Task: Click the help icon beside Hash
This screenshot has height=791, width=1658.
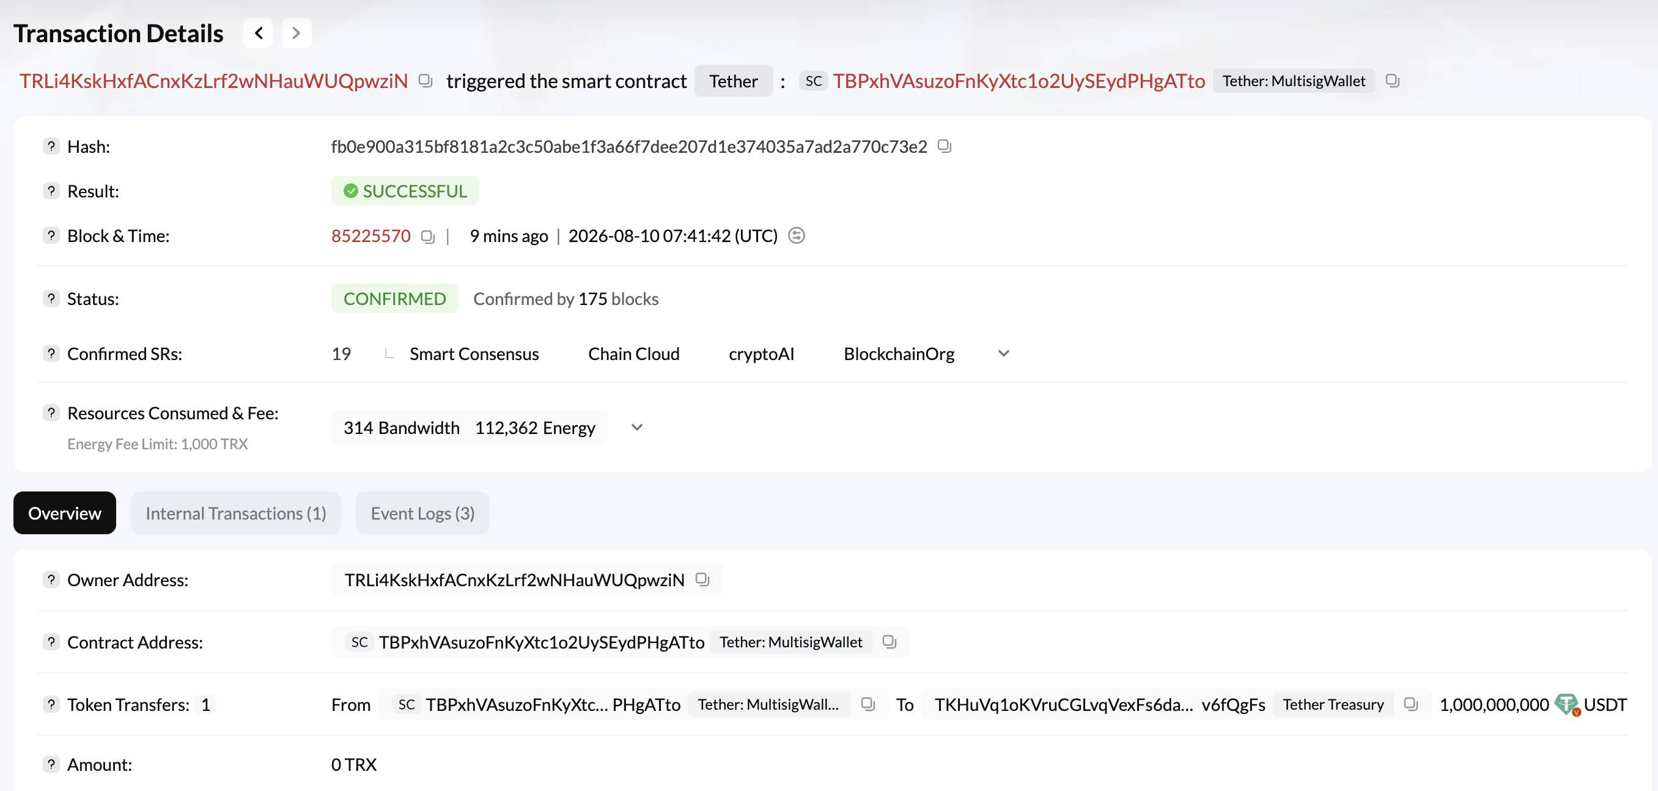Action: pyautogui.click(x=51, y=146)
